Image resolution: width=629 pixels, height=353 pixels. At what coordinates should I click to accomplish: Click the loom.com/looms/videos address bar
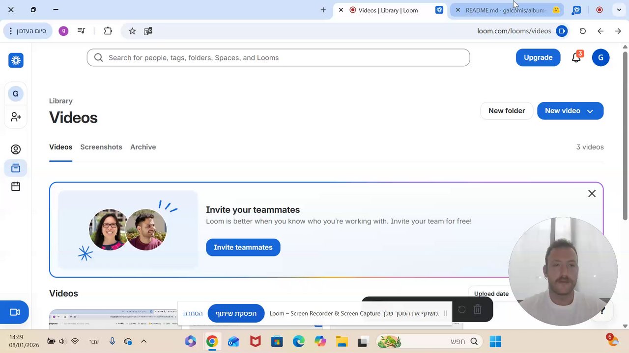[x=514, y=31]
